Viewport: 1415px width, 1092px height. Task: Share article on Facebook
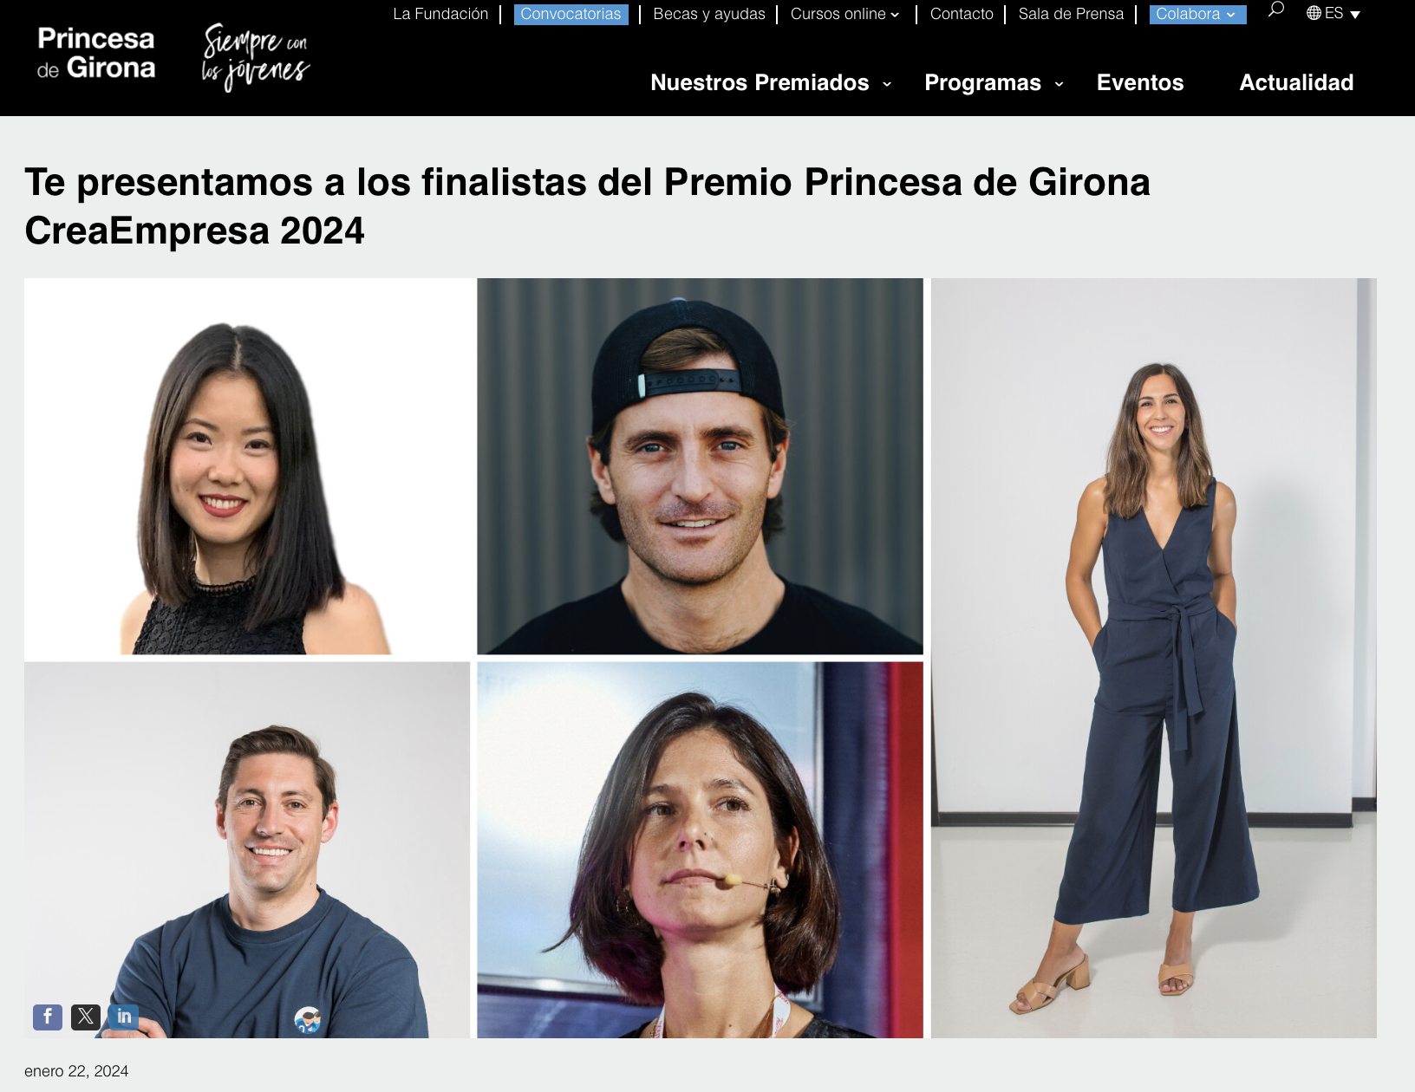point(48,1017)
